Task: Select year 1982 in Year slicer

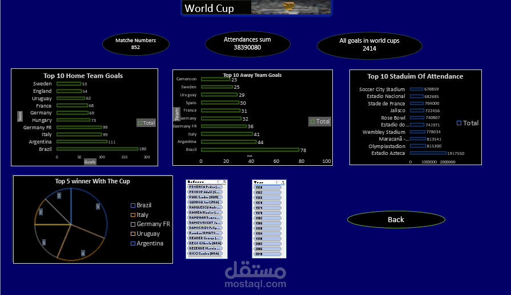Action: click(x=267, y=218)
